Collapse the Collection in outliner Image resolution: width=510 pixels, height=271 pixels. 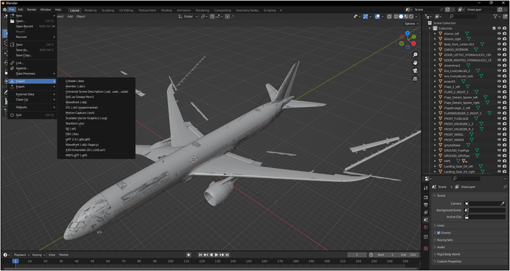pos(429,28)
